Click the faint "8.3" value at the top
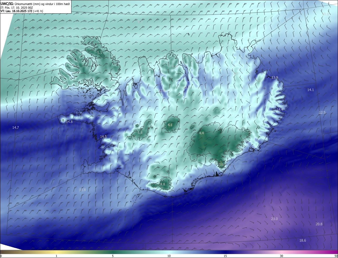Image resolution: width=338 pixels, height=258 pixels. pos(140,22)
